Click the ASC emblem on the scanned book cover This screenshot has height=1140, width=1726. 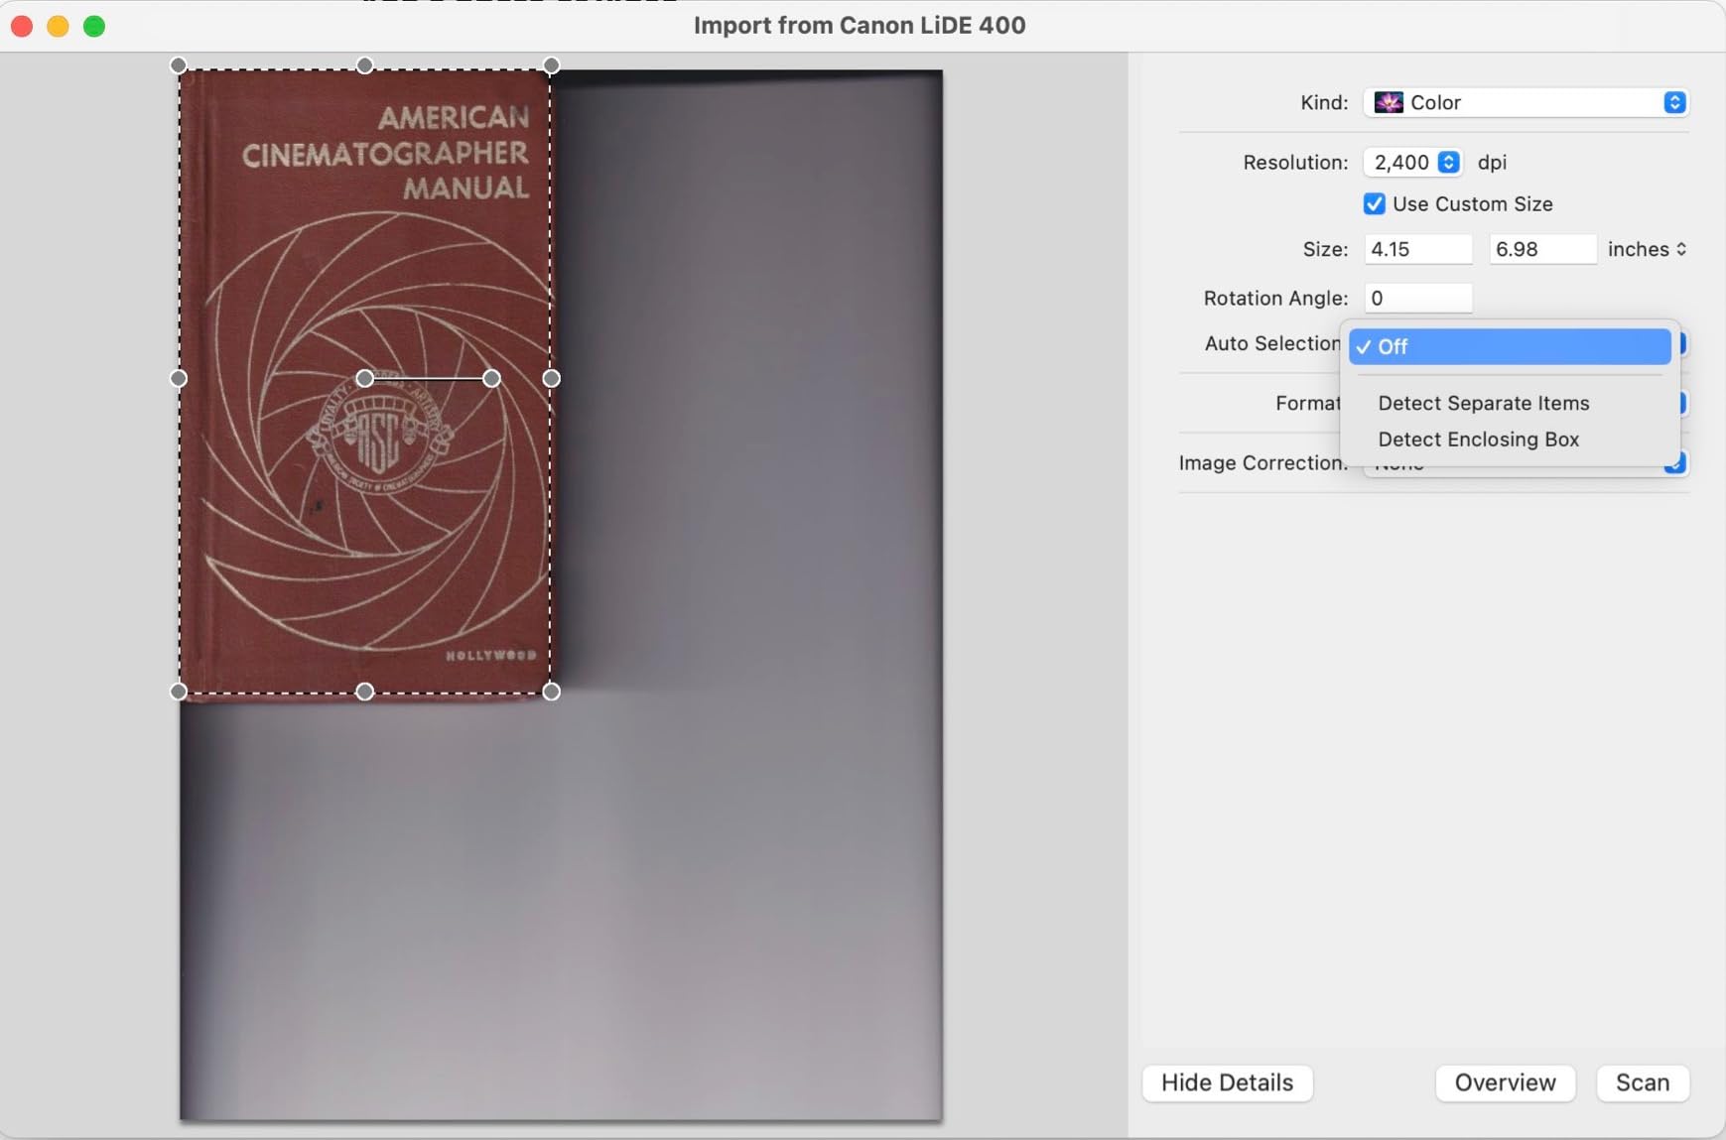click(x=378, y=433)
